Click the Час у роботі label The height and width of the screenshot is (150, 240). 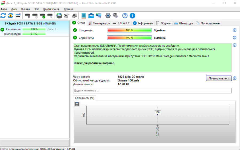tap(81, 77)
